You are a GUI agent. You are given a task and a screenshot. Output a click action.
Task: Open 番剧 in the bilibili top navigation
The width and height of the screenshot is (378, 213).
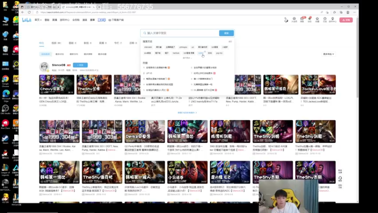tap(47, 20)
